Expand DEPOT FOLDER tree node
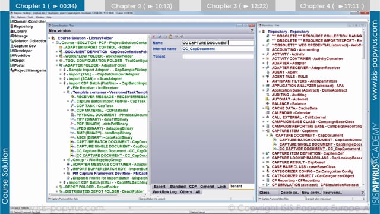This screenshot has height=214, width=380. 57,187
